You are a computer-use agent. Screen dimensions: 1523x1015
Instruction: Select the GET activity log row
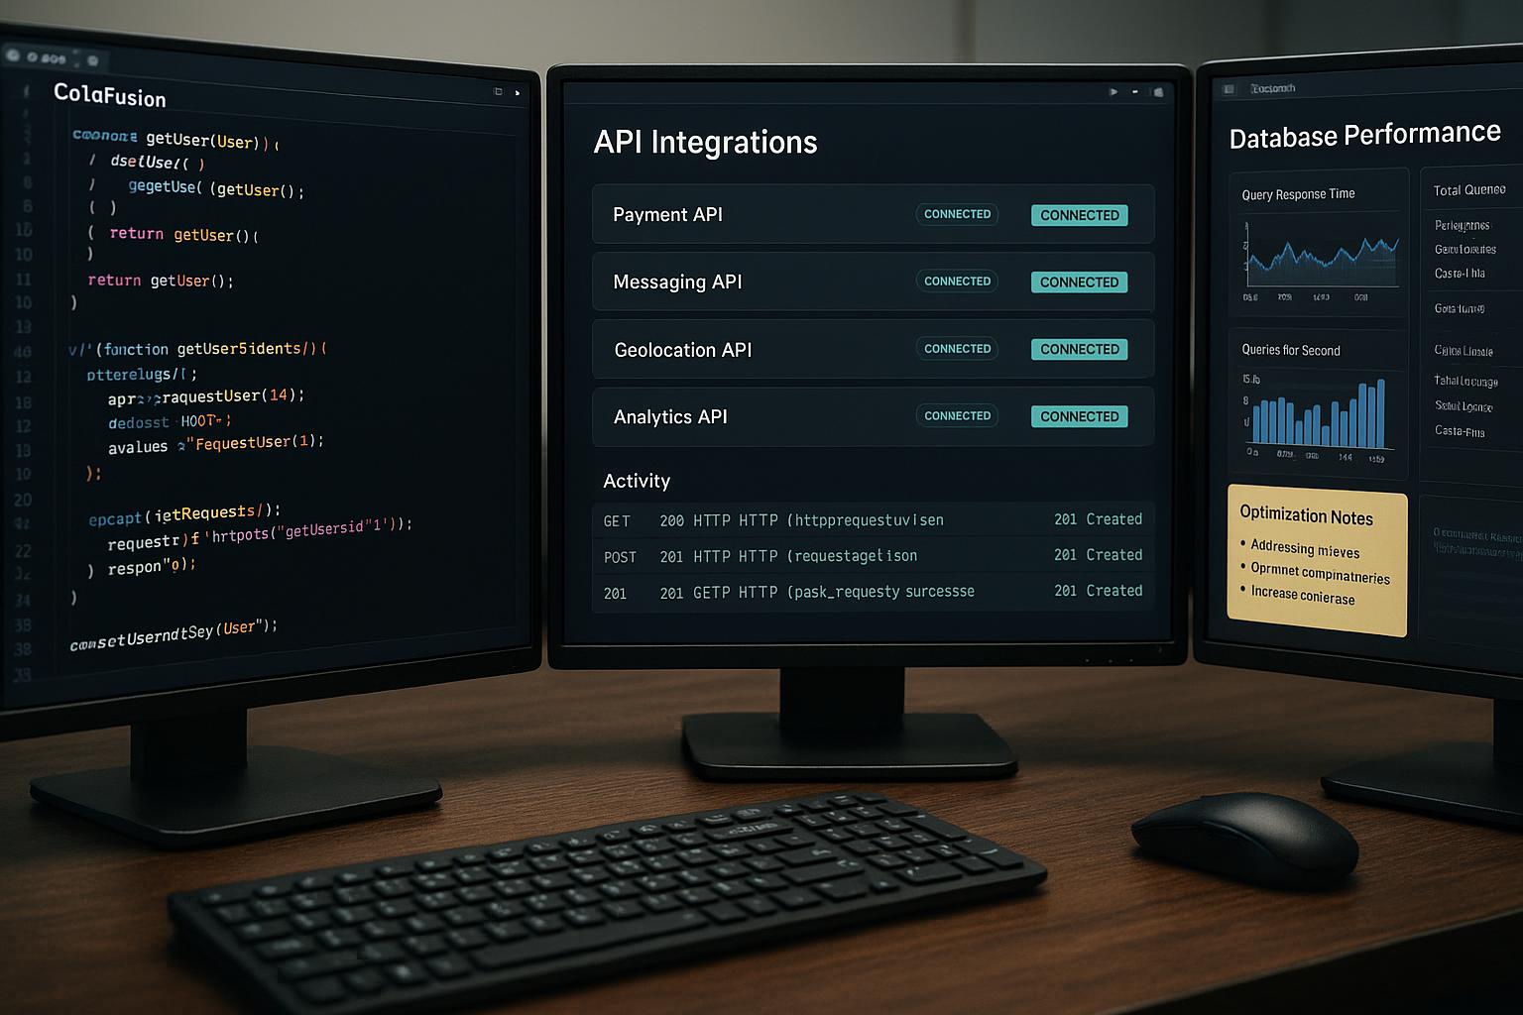[873, 519]
